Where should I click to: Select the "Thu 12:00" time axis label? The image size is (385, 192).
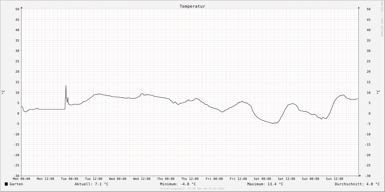pos(190,179)
